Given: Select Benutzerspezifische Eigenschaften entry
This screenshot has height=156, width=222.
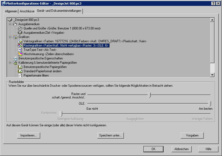Looking at the screenshot, I should point(41,58).
